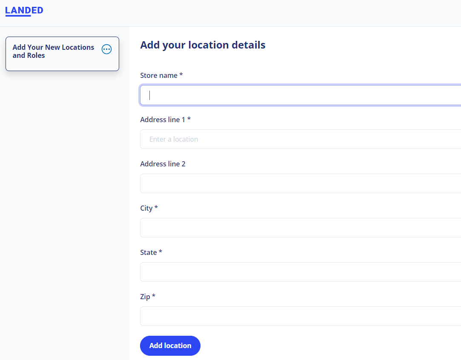Viewport: 461px width, 360px height.
Task: Click the Add your location details heading
Action: [x=203, y=45]
